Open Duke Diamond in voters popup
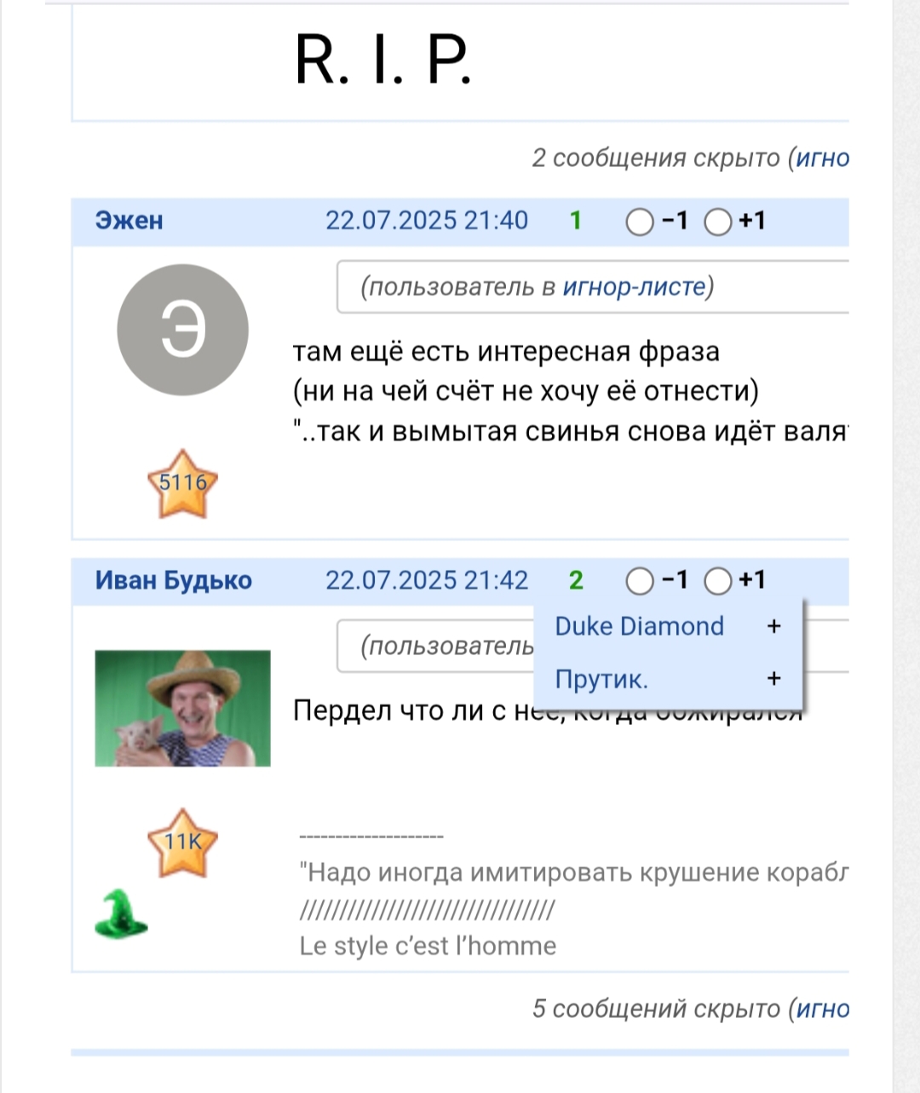This screenshot has height=1093, width=920. tap(639, 626)
